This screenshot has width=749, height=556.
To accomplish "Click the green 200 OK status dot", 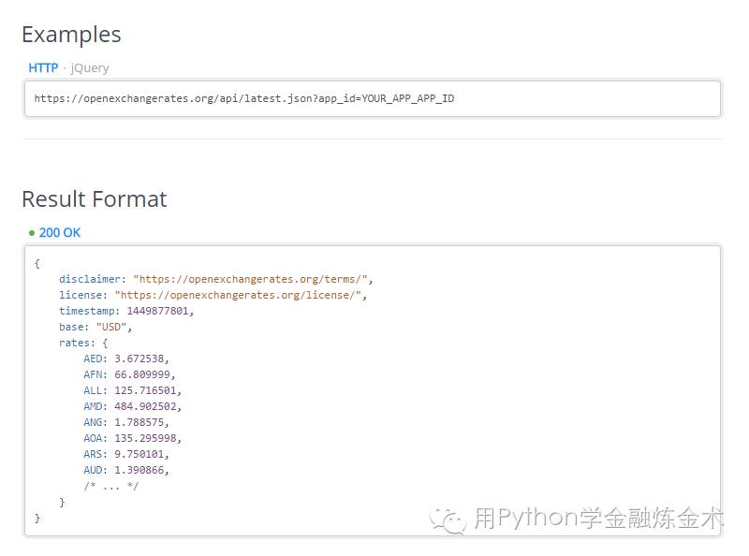I will pyautogui.click(x=32, y=233).
